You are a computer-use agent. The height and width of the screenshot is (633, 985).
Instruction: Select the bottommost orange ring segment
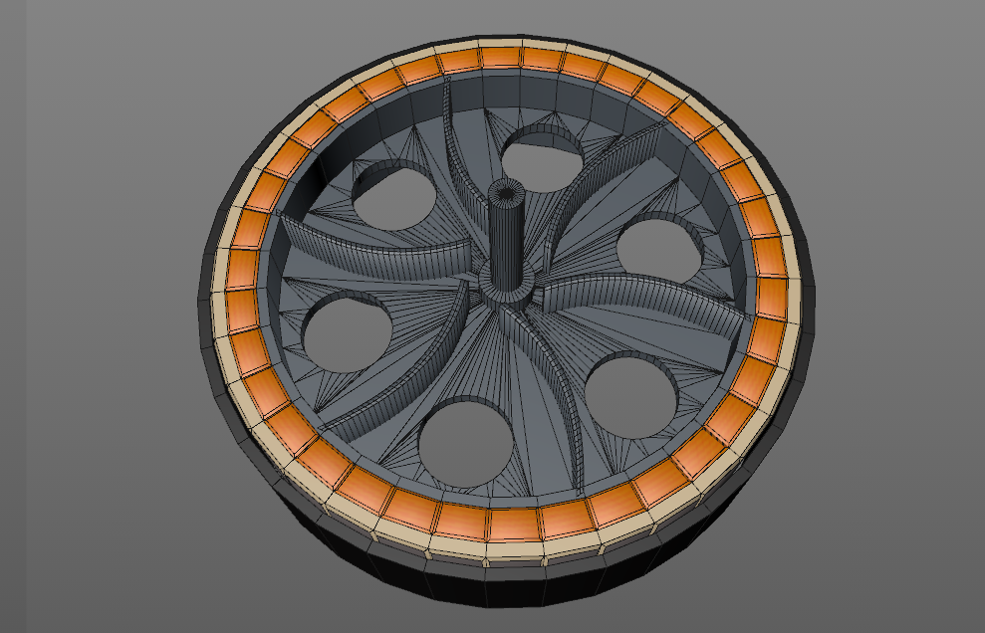[514, 525]
